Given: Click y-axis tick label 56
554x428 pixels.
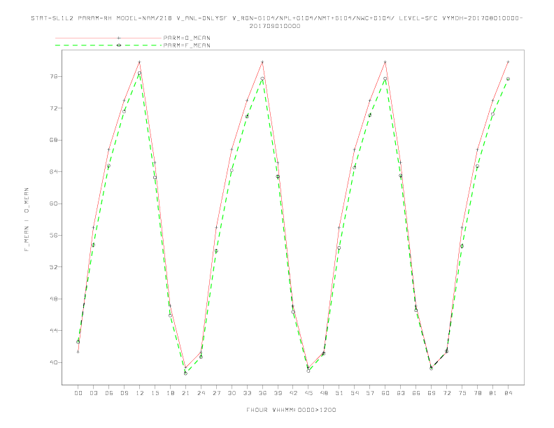Looking at the screenshot, I should (x=53, y=235).
